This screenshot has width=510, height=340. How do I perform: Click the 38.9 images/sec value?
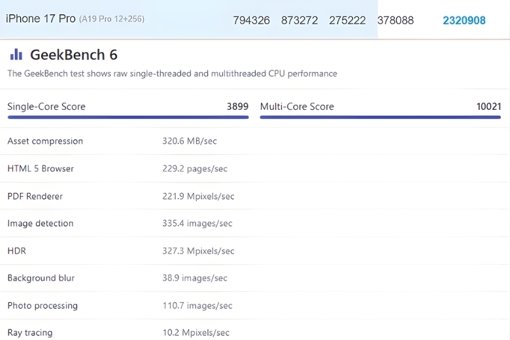click(x=195, y=278)
